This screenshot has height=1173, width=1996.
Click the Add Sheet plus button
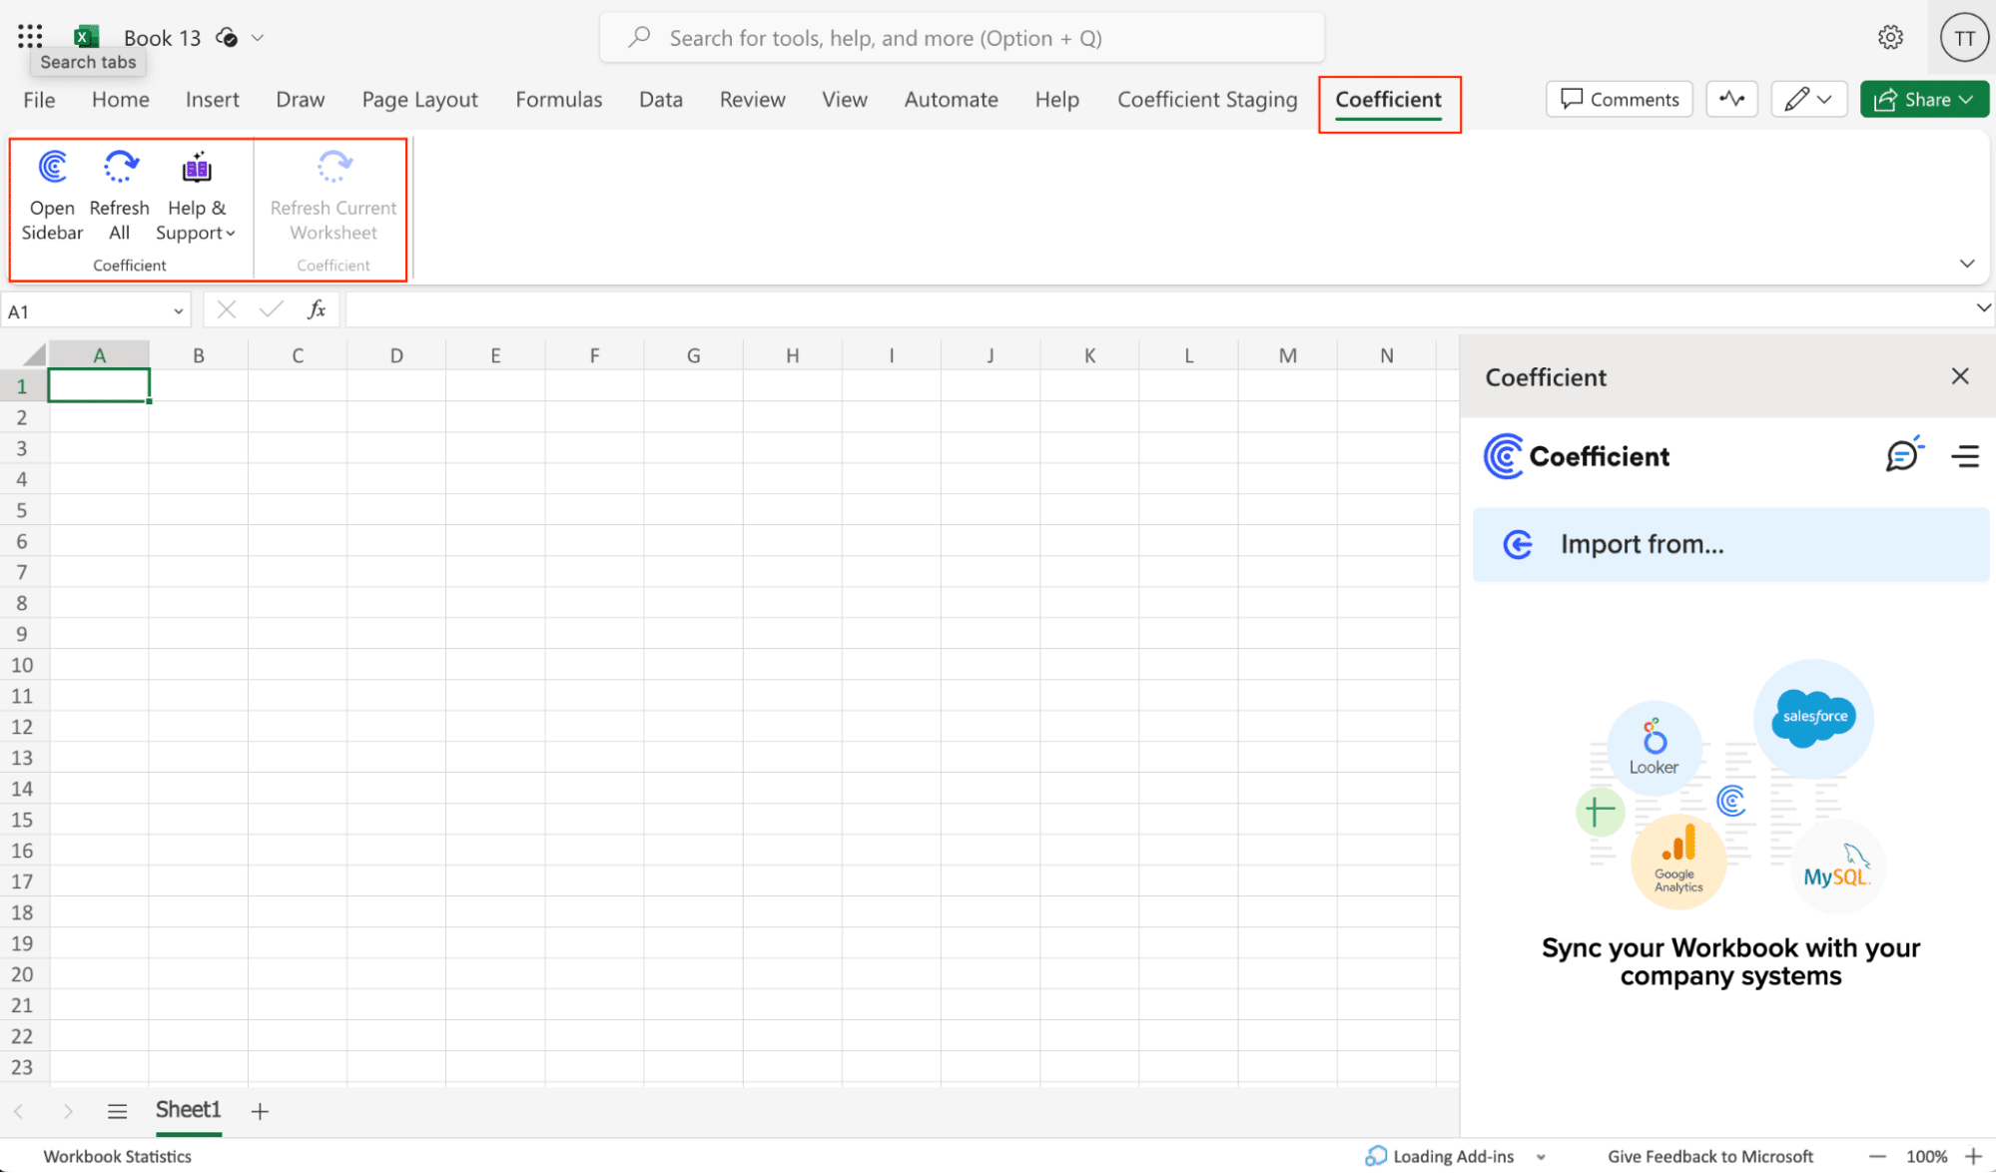259,1111
